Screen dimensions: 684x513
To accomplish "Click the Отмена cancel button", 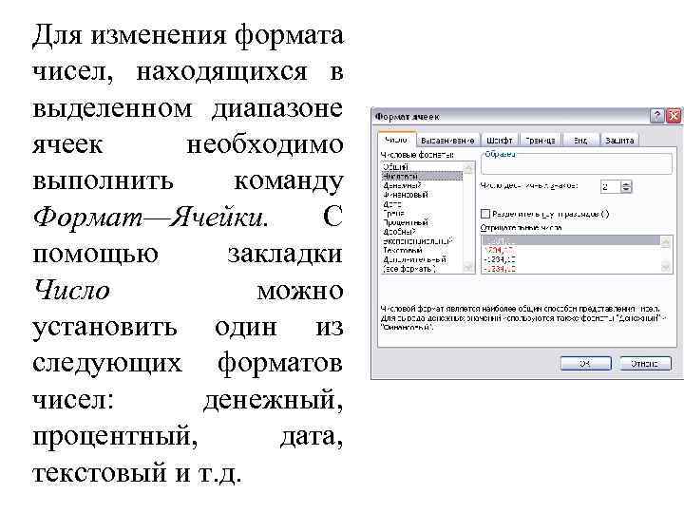I will [646, 363].
